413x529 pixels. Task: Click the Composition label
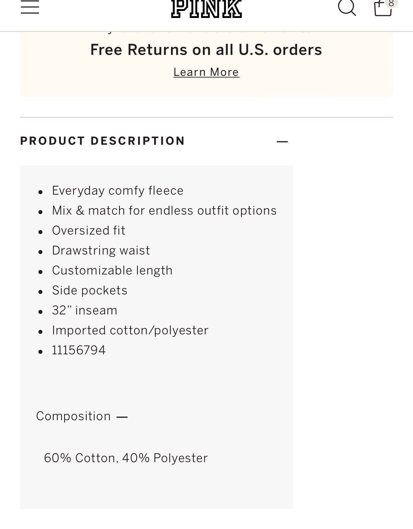(x=73, y=416)
